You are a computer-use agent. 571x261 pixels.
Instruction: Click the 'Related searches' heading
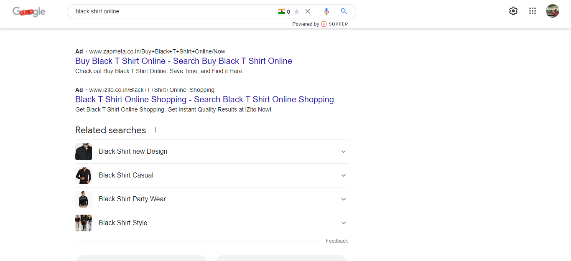[x=110, y=130]
